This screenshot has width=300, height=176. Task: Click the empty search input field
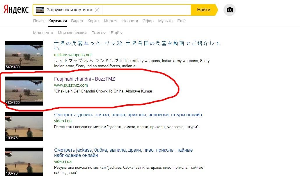(x=147, y=10)
